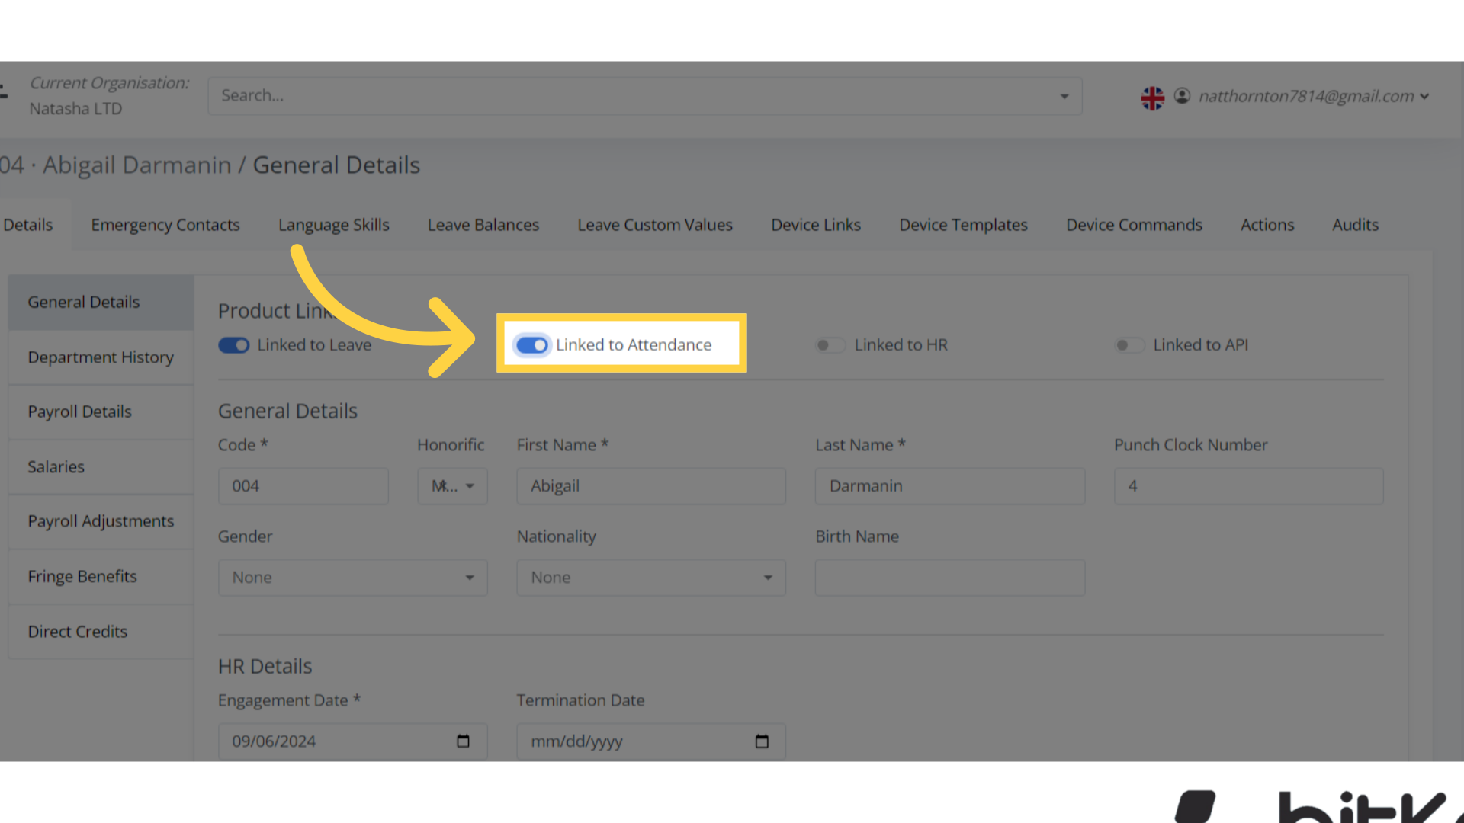Expand the Gender dropdown

tap(470, 577)
